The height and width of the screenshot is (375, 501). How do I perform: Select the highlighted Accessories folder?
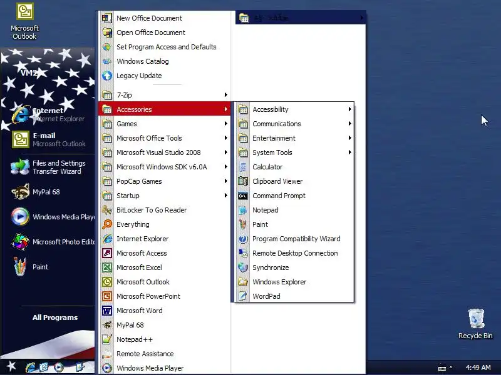point(165,109)
